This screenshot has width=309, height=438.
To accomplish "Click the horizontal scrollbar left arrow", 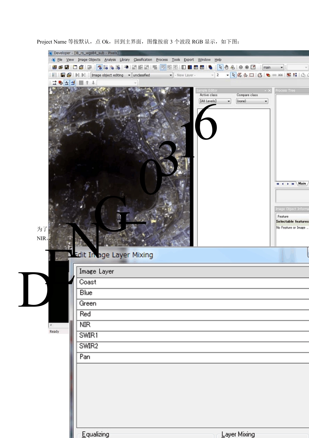I will pyautogui.click(x=51, y=325).
